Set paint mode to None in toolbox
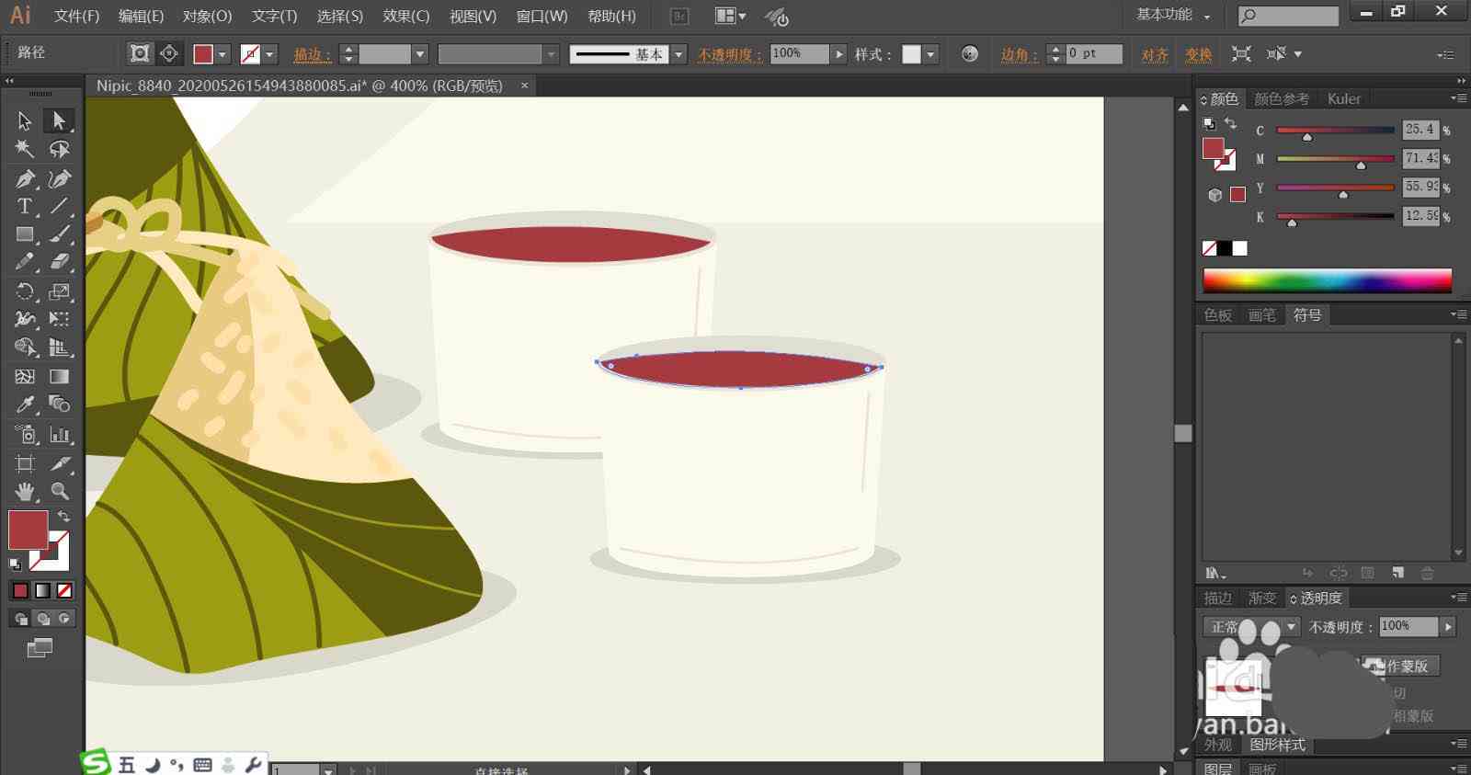The height and width of the screenshot is (775, 1471). tap(64, 590)
